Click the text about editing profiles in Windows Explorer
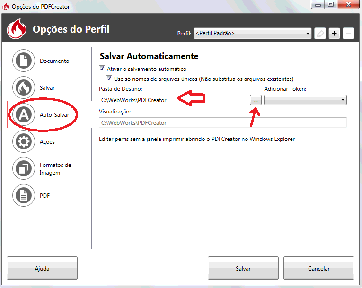The height and width of the screenshot is (288, 362). pos(197,139)
